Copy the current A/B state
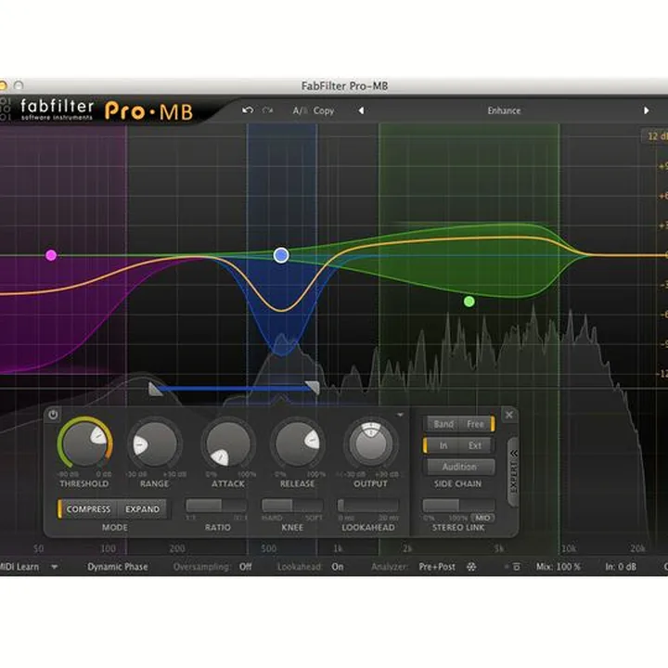 point(324,110)
